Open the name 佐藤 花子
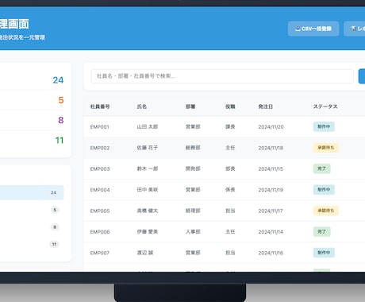 pos(148,148)
